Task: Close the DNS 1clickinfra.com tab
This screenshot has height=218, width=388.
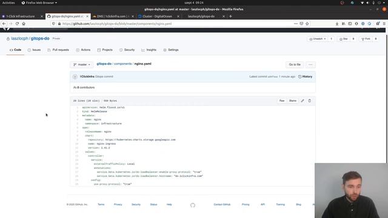Action: [133, 16]
